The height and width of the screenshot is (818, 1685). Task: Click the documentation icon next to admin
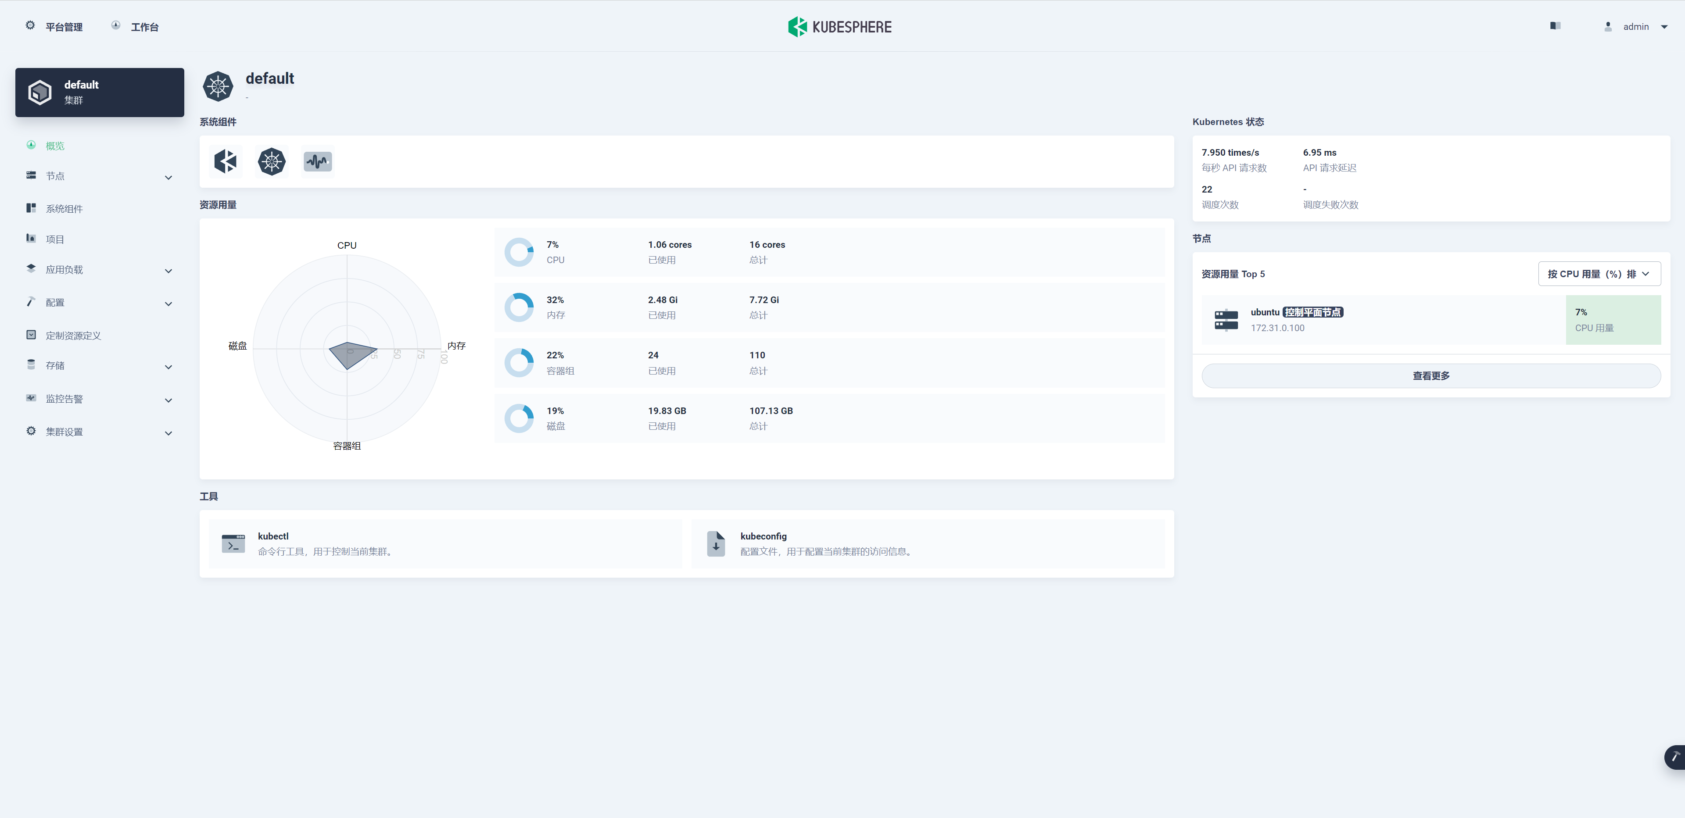pos(1556,25)
